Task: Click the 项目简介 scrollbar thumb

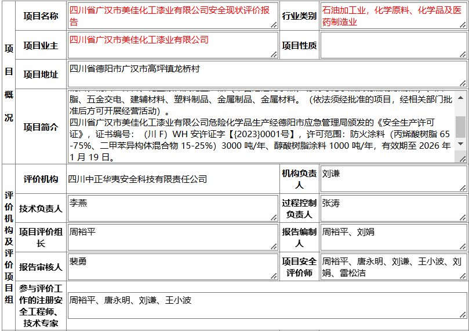Action: 461,127
